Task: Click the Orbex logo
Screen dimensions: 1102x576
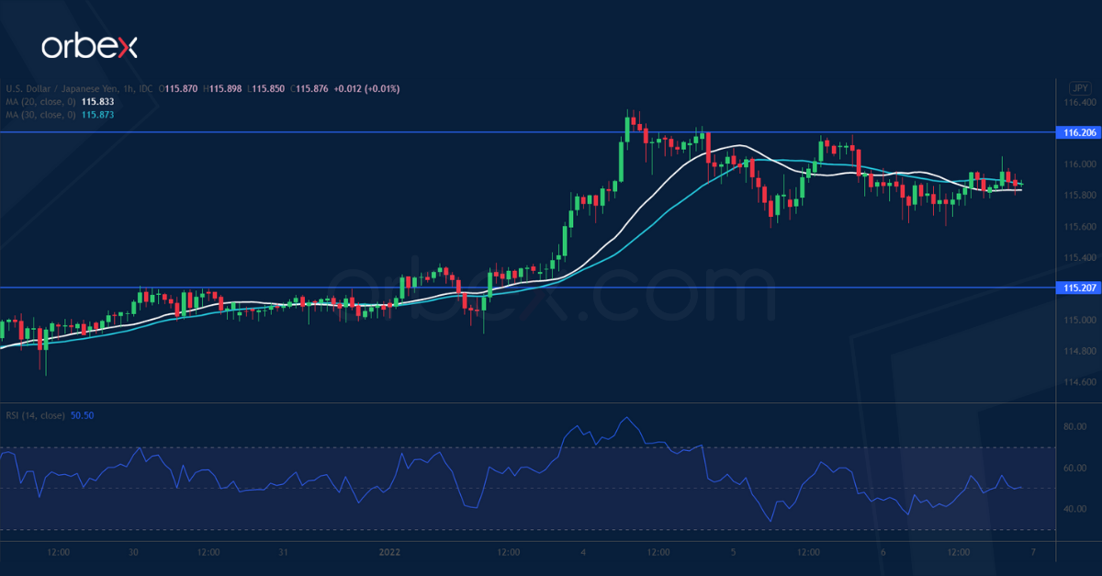Action: coord(89,47)
